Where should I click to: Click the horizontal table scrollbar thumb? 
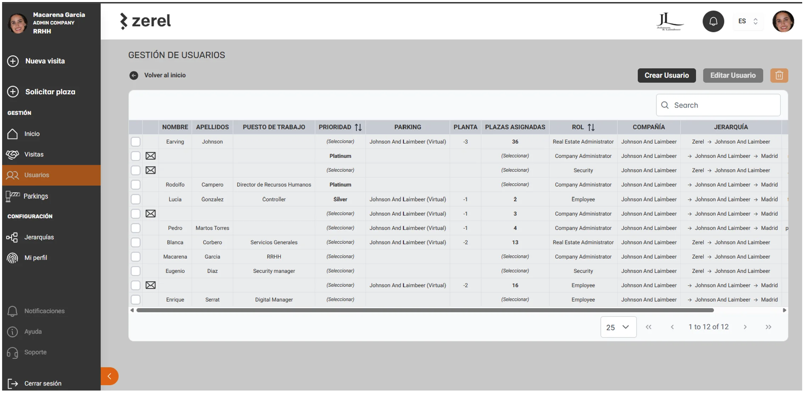pyautogui.click(x=425, y=311)
